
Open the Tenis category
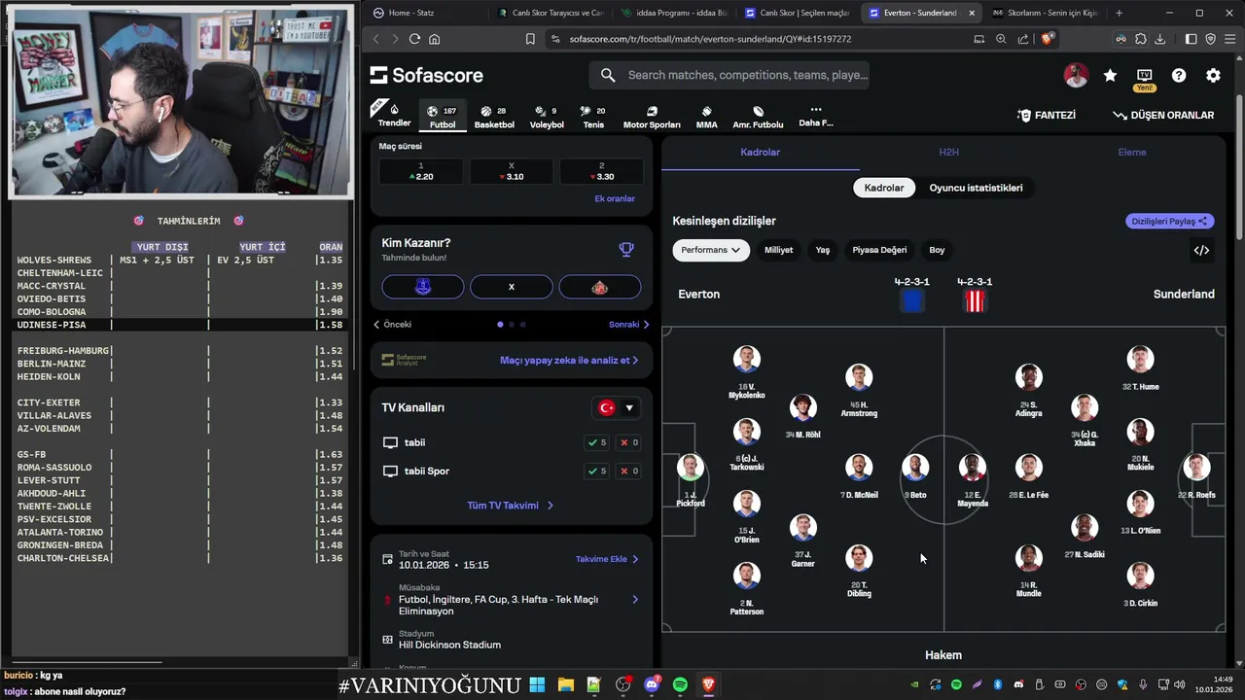[x=593, y=116]
